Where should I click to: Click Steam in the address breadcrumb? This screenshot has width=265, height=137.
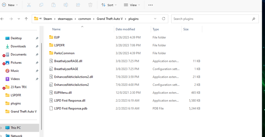[48, 19]
